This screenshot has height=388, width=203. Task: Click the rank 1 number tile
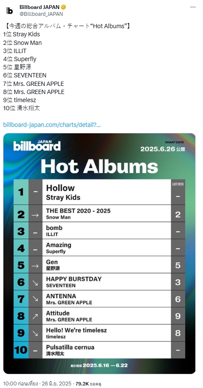tap(21, 192)
